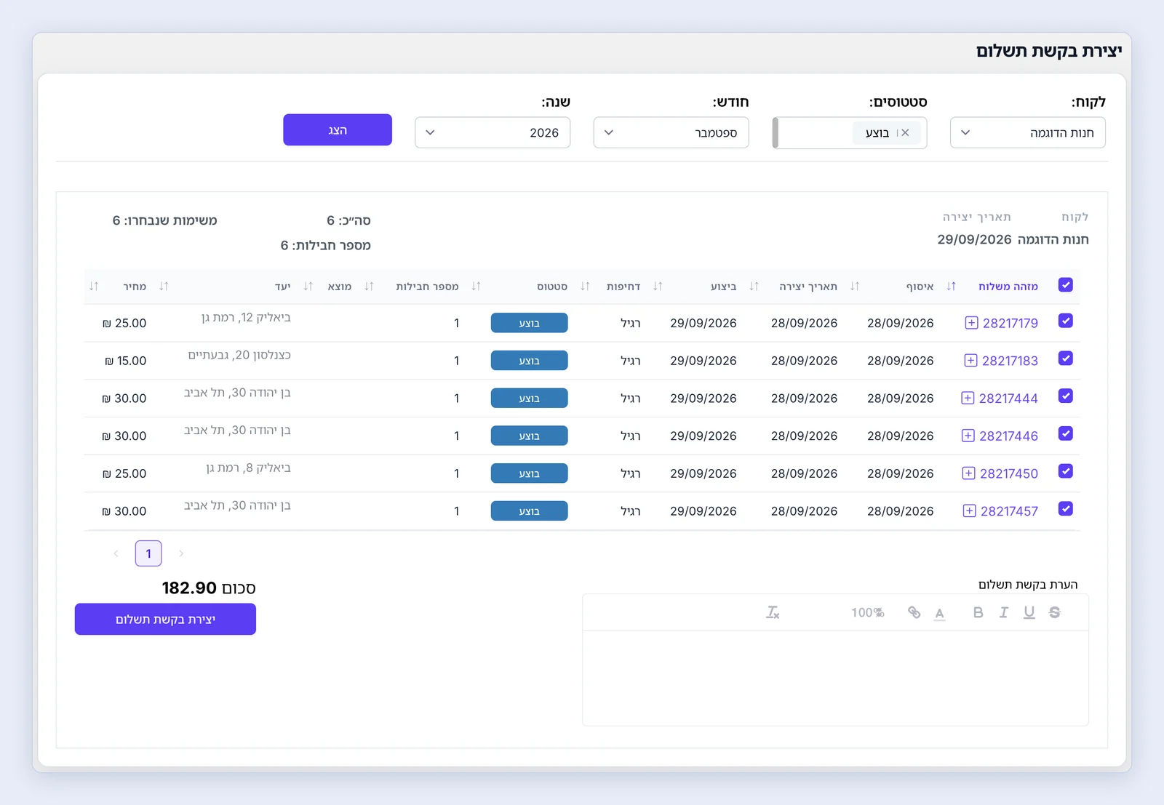Open the editor 100% size dropdown
This screenshot has width=1164, height=805.
pos(867,613)
